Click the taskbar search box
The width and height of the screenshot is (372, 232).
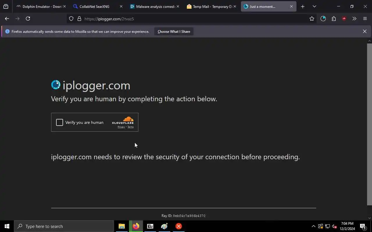pos(64,226)
